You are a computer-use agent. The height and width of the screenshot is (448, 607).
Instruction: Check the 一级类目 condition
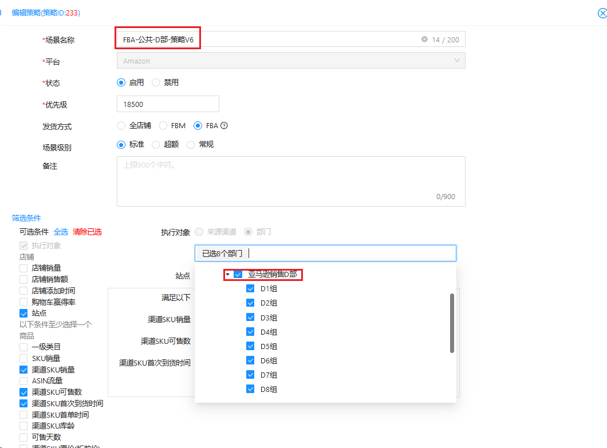pos(23,347)
